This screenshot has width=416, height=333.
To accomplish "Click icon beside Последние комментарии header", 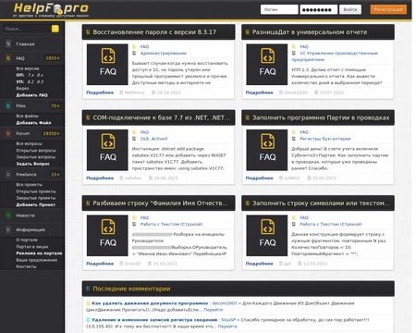I will pos(88,289).
